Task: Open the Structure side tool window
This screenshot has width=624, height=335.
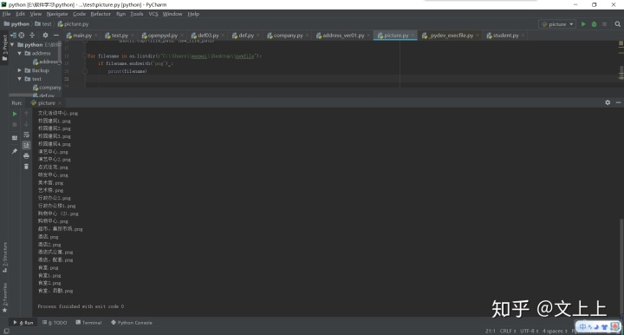Action: (5, 257)
